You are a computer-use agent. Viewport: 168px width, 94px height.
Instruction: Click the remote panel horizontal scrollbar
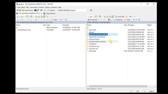tap(118, 86)
